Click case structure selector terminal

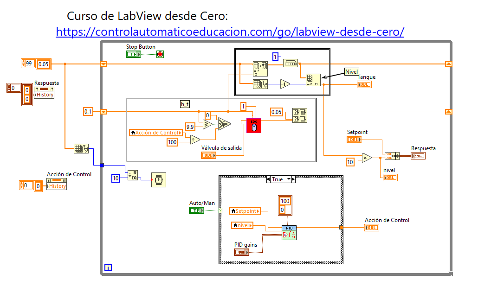point(220,210)
